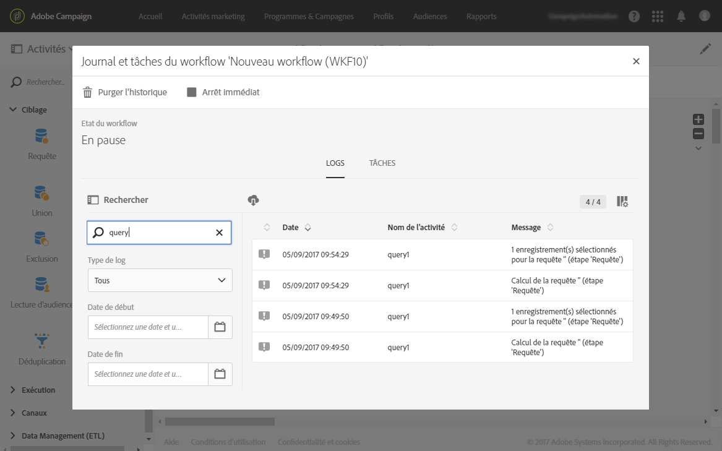Image resolution: width=722 pixels, height=451 pixels.
Task: Open the Programmes & Campagnes menu
Action: click(309, 16)
